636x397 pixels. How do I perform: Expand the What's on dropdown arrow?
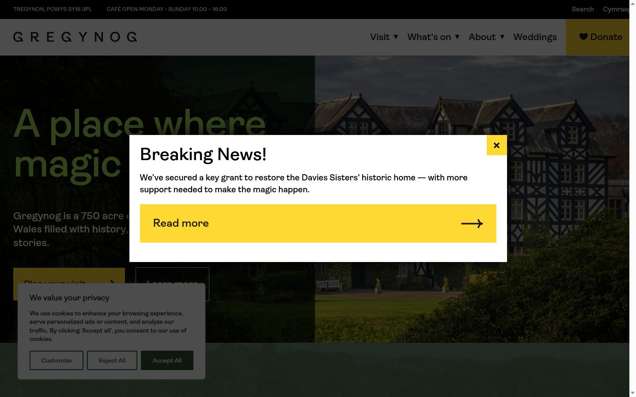(457, 37)
